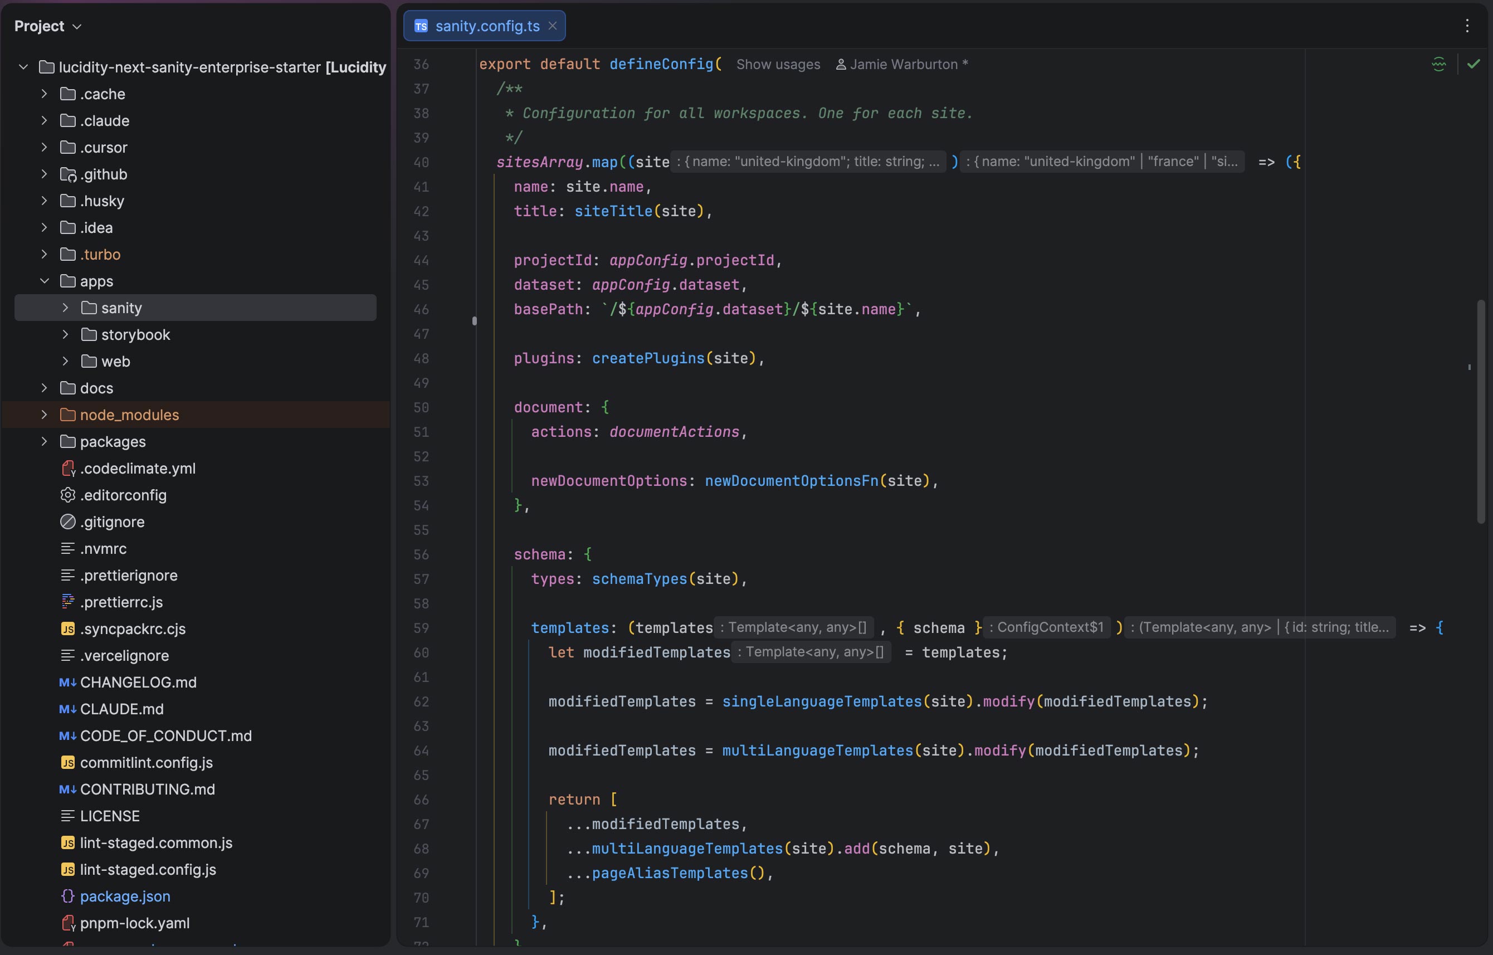Screen dimensions: 1493x955
Task: Click the .gitignore file icon
Action: [x=67, y=522]
